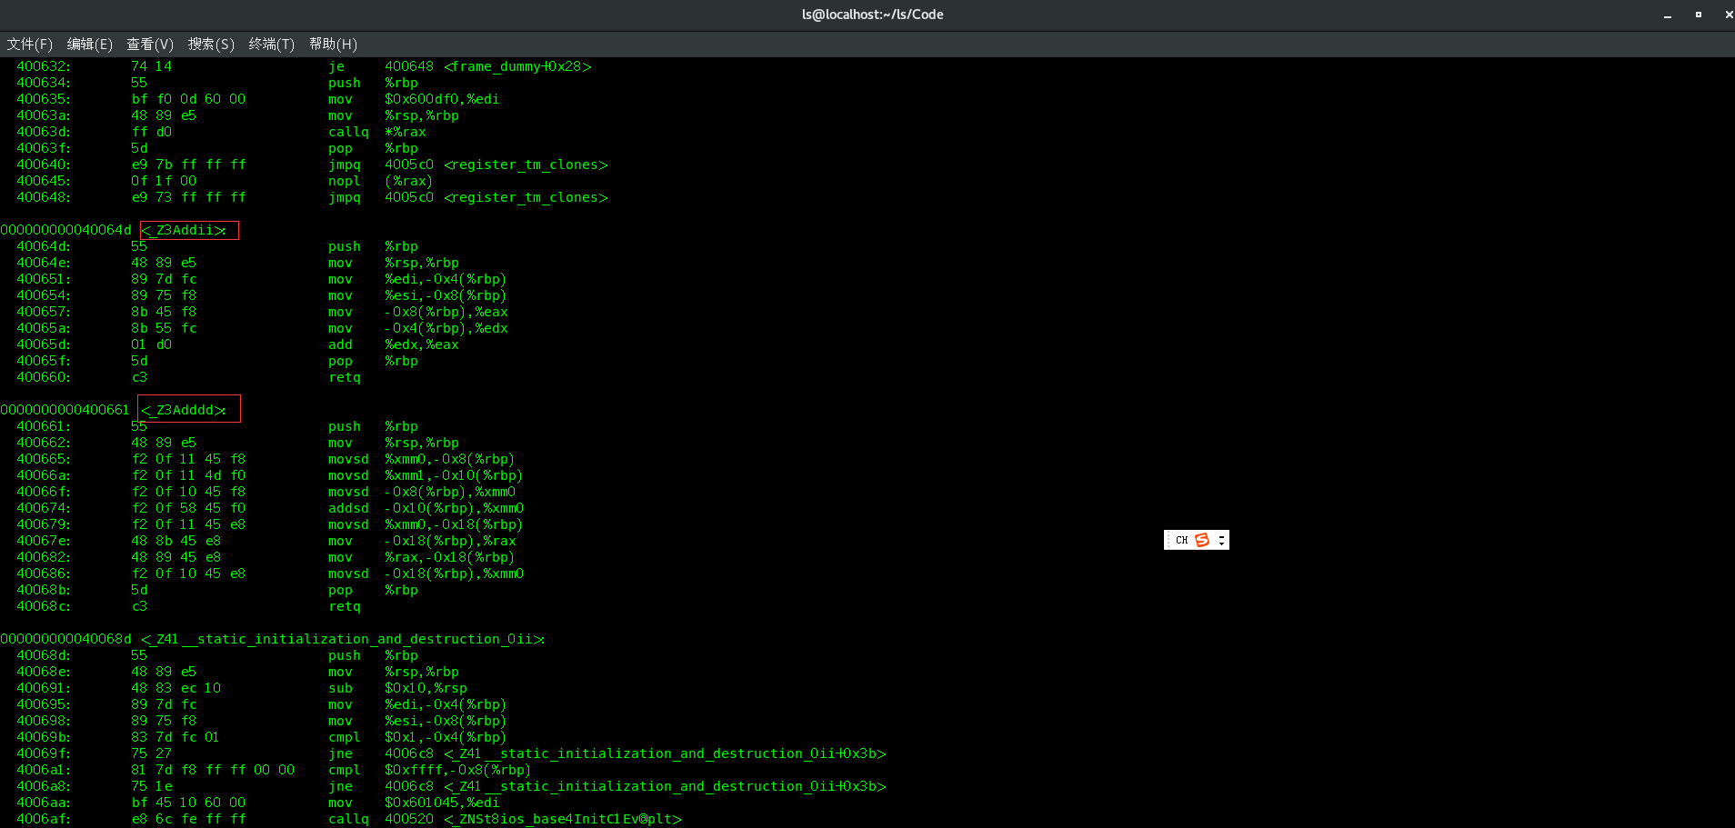
Task: Click the jne at address 40069f
Action: click(x=341, y=753)
